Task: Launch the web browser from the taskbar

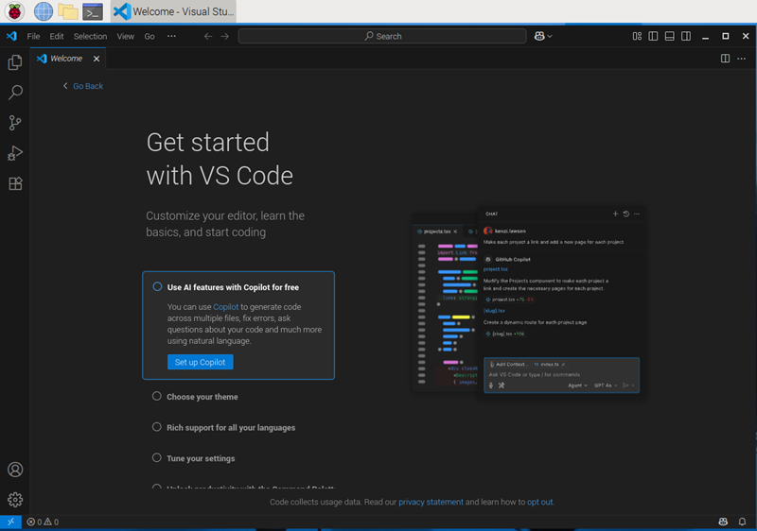Action: (43, 11)
